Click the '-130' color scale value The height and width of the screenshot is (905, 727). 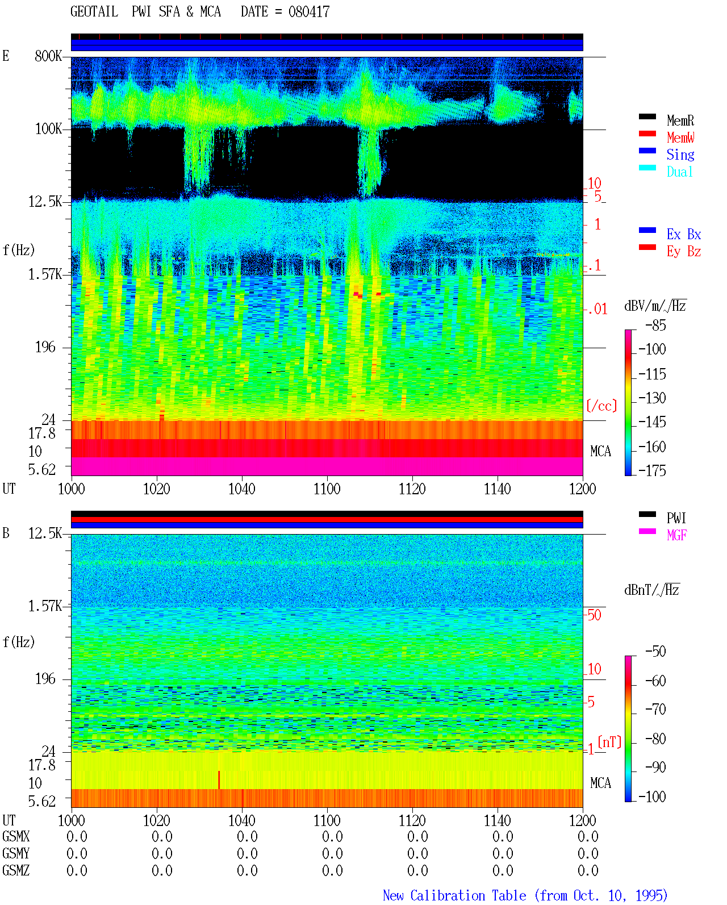(x=652, y=398)
